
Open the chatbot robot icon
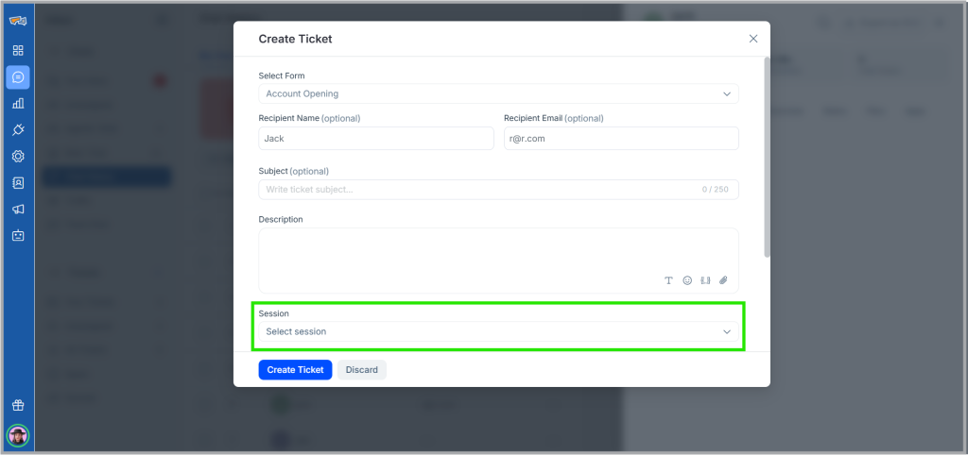click(18, 235)
